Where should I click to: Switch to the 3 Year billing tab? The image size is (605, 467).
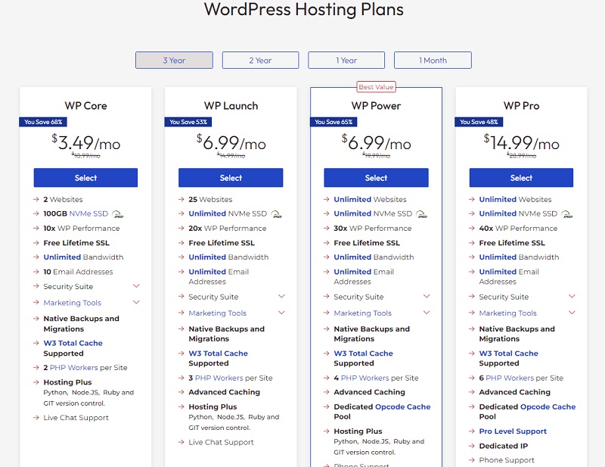[174, 61]
